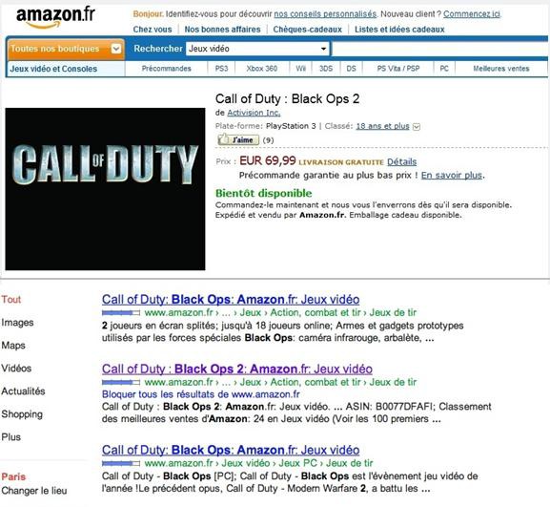Click the J'aime thumbs-up button

point(238,139)
